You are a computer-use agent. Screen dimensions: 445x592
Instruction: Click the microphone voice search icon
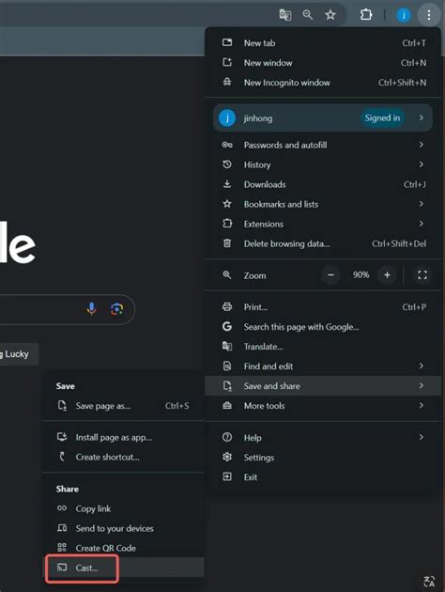[x=91, y=309]
